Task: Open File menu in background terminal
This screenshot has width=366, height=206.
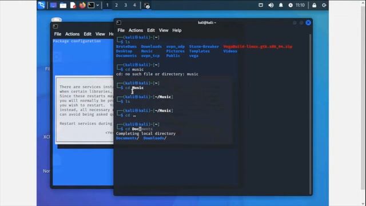Action: point(58,34)
